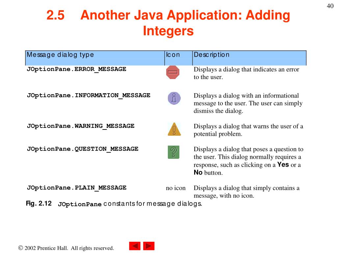Click the page number 40

[x=330, y=6]
